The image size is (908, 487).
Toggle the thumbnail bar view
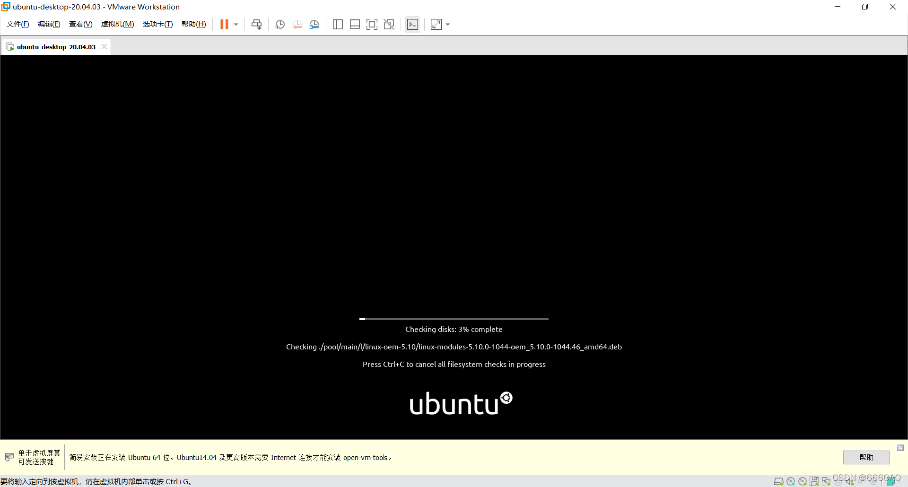pyautogui.click(x=355, y=24)
